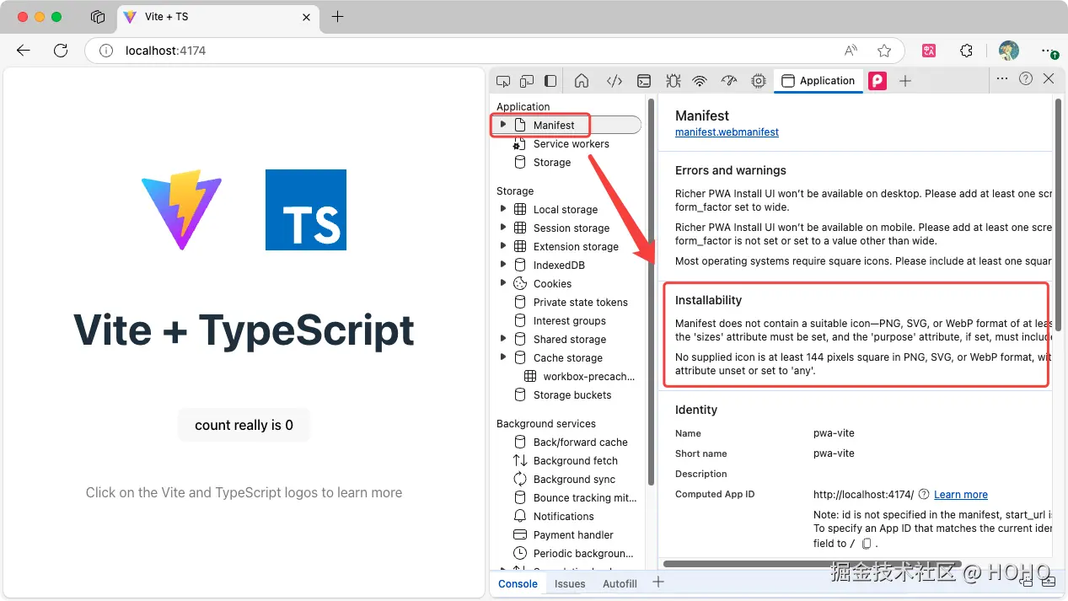The image size is (1068, 601).
Task: Click the copy icon after 'field to /'
Action: pos(867,544)
